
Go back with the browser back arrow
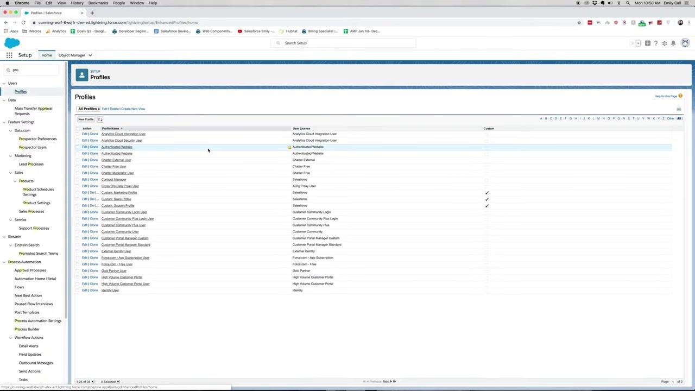[x=5, y=22]
